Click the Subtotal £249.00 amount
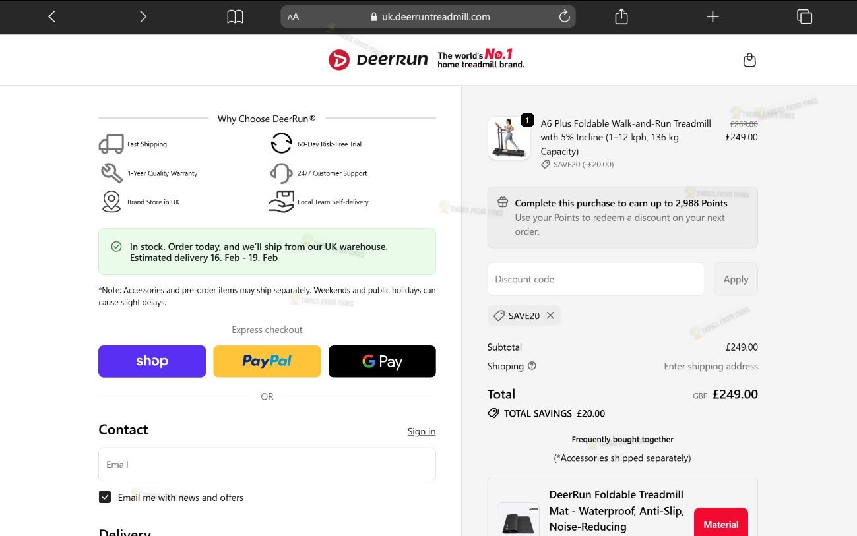 [x=742, y=347]
